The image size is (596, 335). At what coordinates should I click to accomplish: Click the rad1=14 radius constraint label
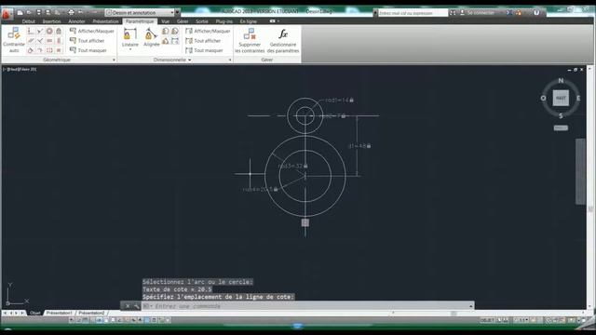coord(339,100)
